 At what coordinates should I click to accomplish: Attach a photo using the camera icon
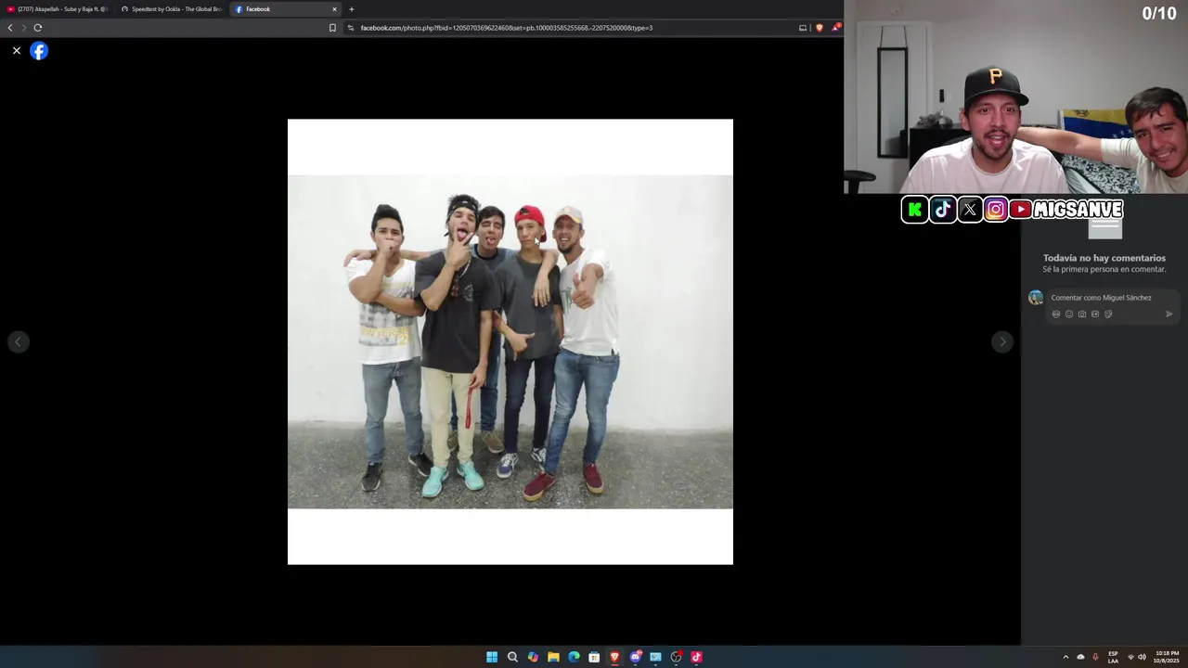click(1082, 315)
